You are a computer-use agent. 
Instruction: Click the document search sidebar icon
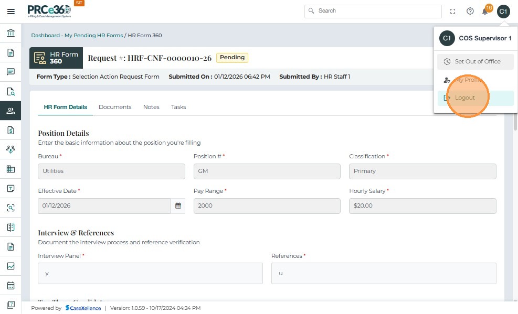click(x=10, y=91)
